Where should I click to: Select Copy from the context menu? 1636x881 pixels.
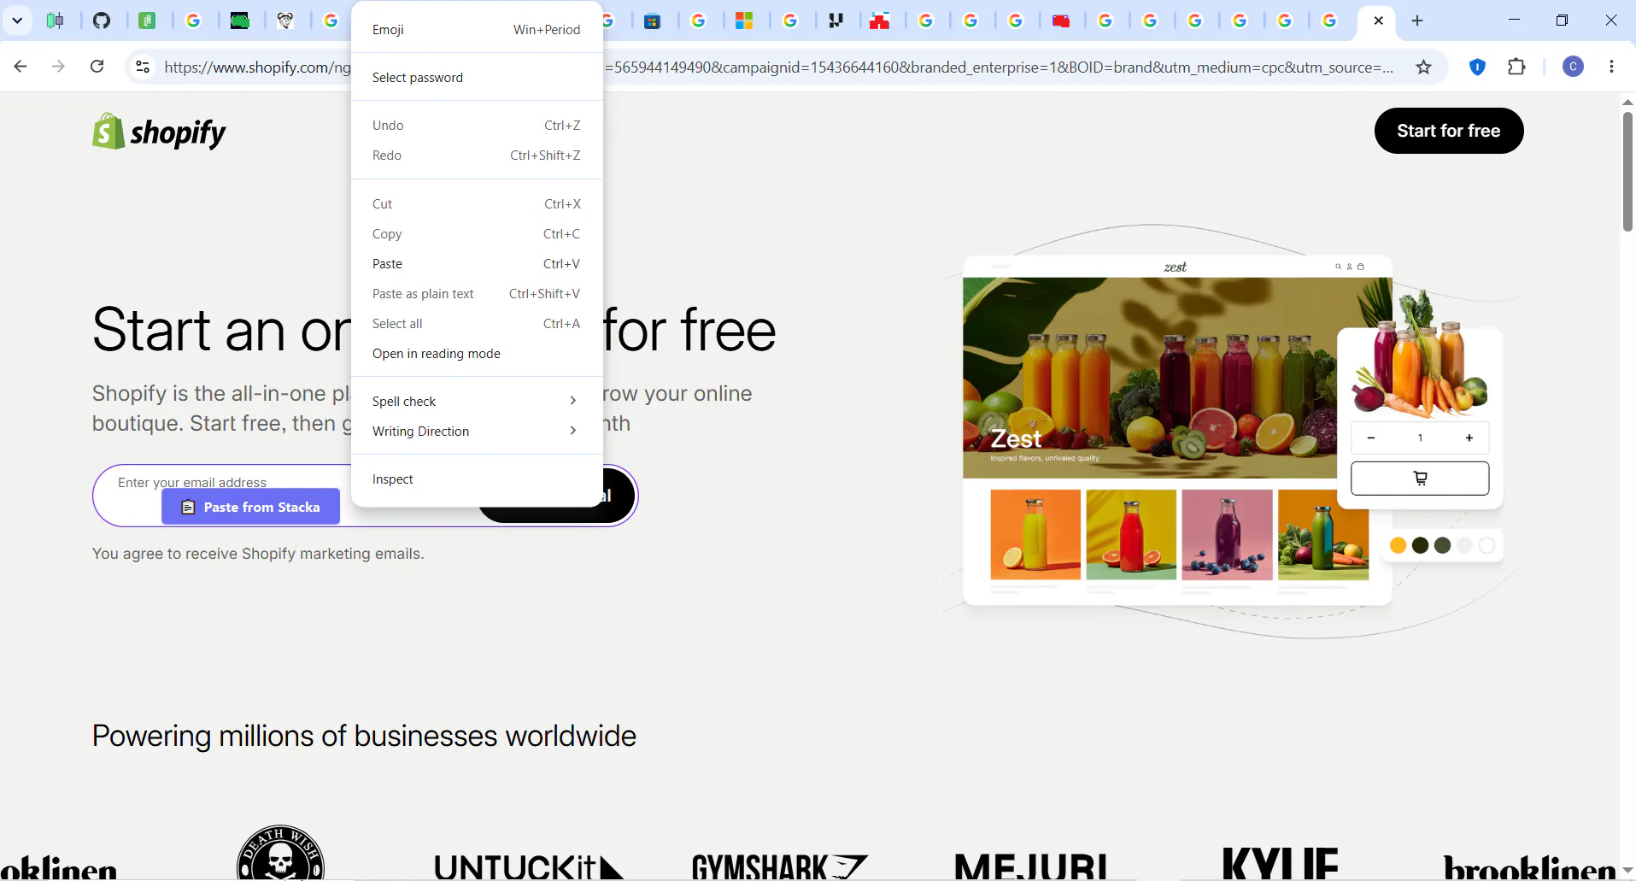477,234
